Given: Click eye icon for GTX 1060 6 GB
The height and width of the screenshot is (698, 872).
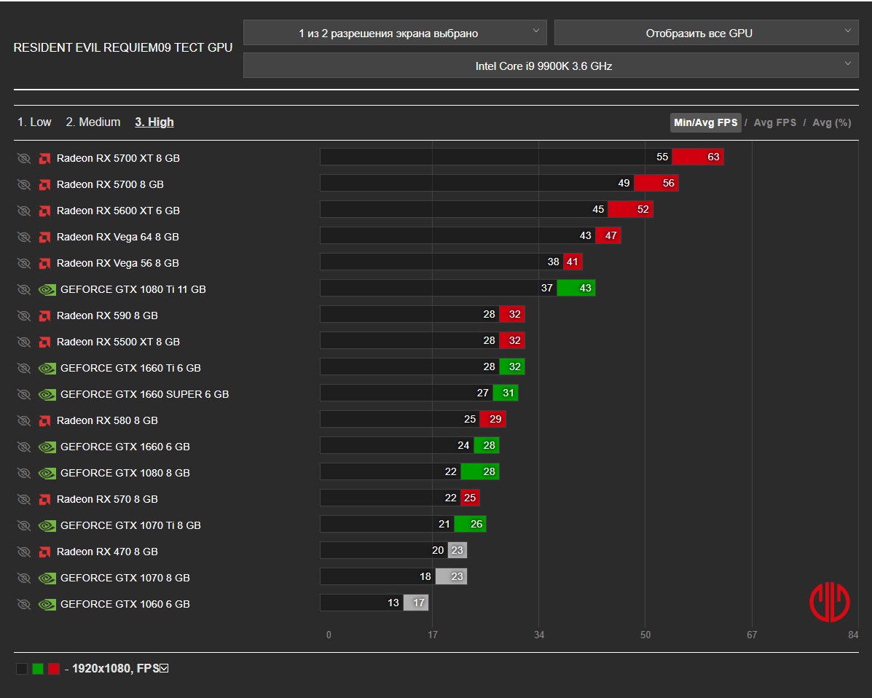Looking at the screenshot, I should (x=24, y=604).
